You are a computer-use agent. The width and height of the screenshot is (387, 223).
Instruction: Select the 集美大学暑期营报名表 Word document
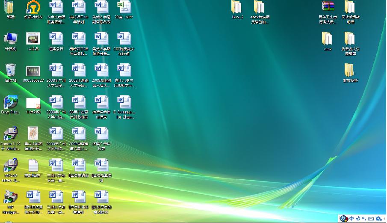click(101, 7)
